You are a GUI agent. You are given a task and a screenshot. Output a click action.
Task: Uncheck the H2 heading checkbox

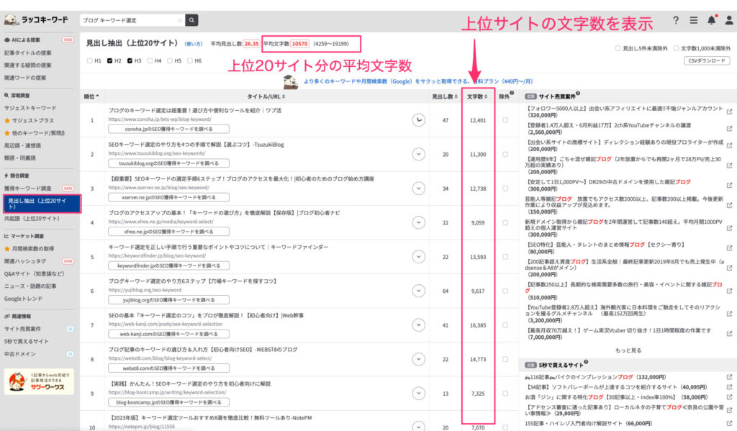click(109, 60)
